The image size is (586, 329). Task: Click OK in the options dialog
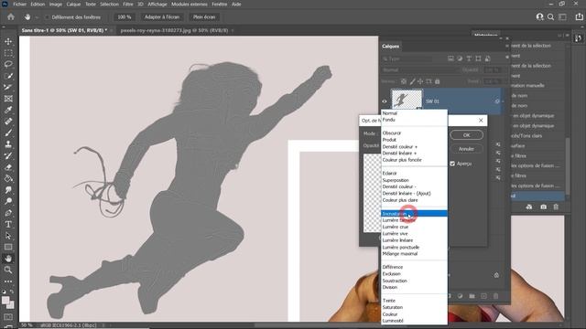[x=466, y=135]
